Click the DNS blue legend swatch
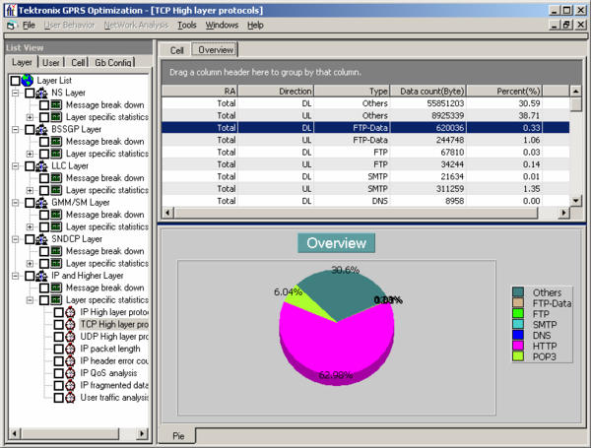 pos(518,335)
